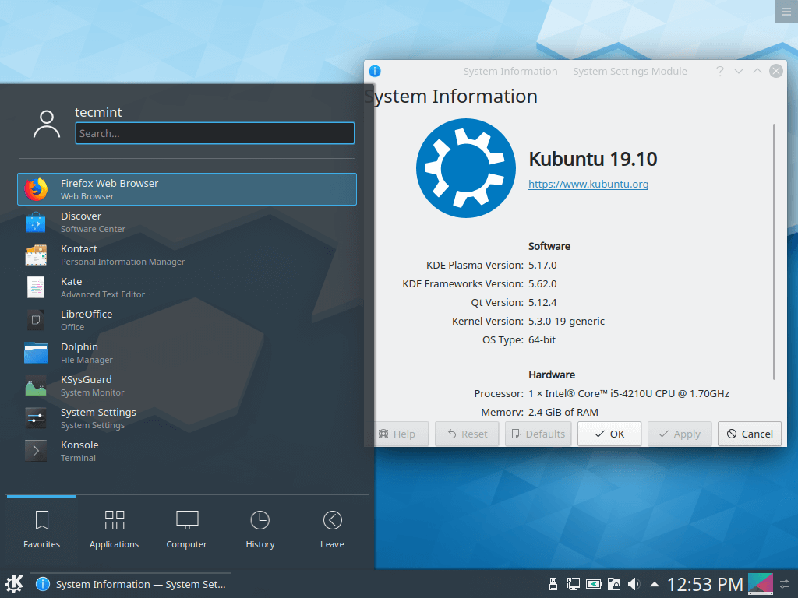The height and width of the screenshot is (598, 798).
Task: Switch to the History tab
Action: [x=260, y=529]
